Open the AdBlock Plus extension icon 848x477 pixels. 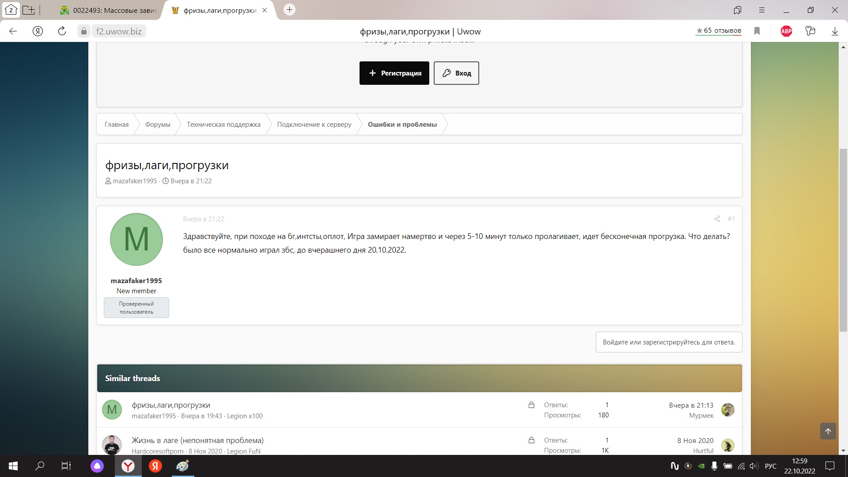coord(786,31)
